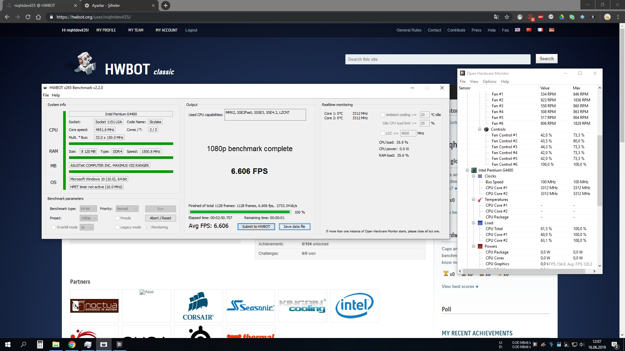Open Windows taskbar search
This screenshot has height=351, width=625.
coord(23,344)
